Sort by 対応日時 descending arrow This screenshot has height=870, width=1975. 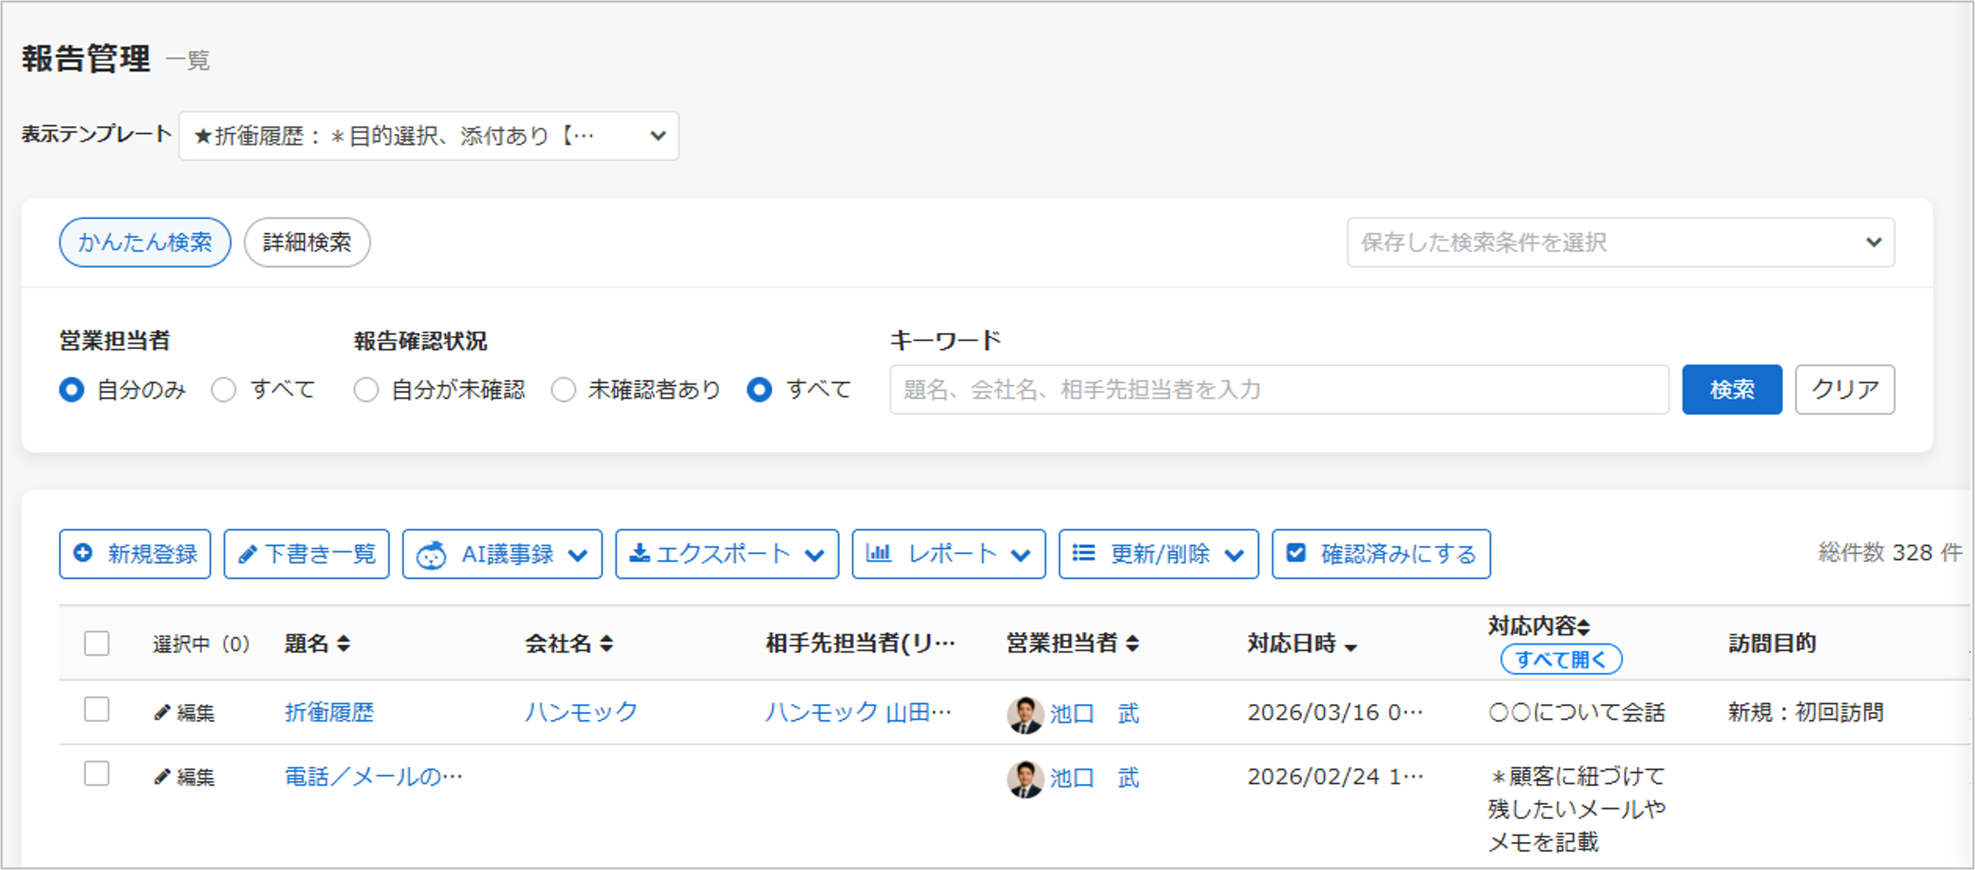click(x=1351, y=648)
